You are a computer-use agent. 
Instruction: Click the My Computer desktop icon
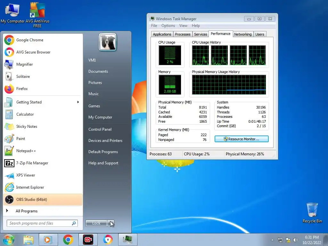tap(12, 12)
